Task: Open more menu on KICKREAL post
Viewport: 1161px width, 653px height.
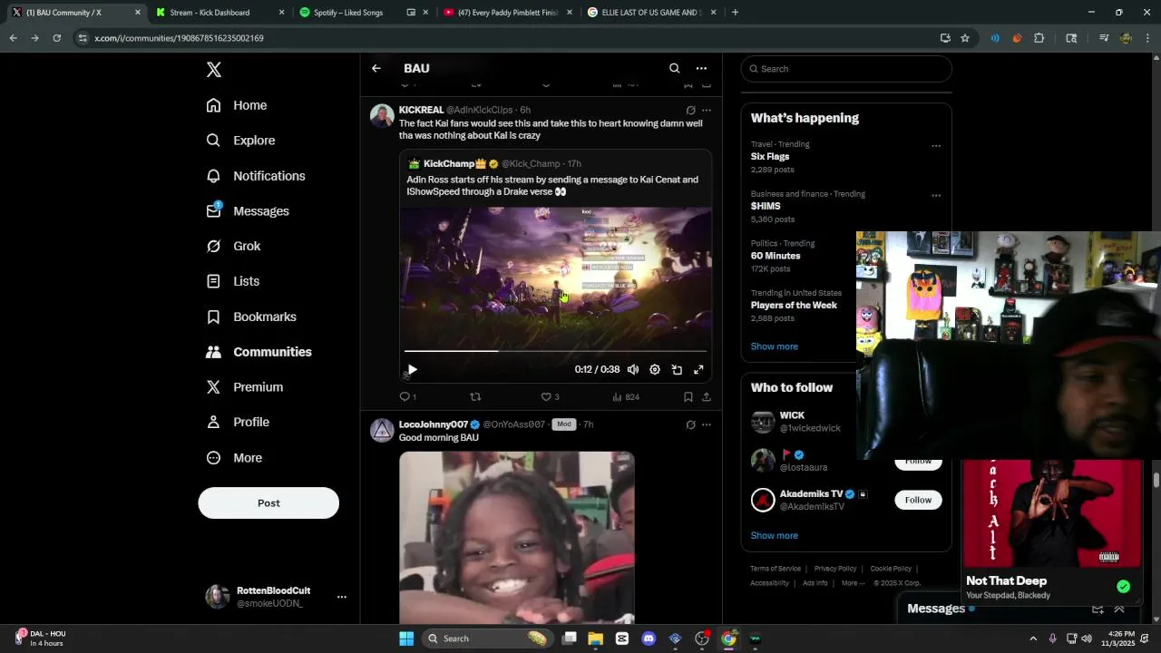Action: [x=707, y=110]
